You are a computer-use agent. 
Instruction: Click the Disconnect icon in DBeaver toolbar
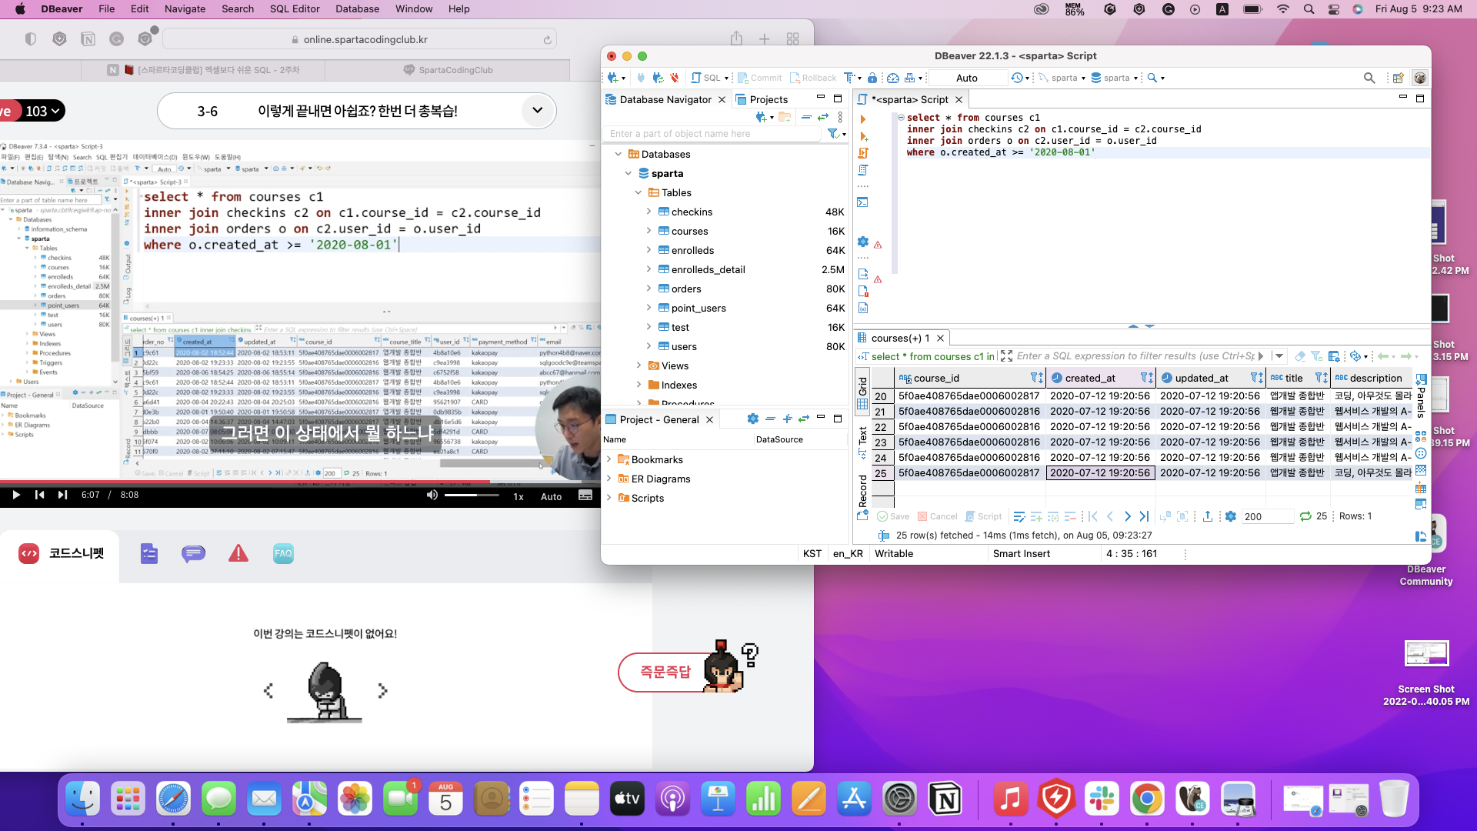pos(675,78)
